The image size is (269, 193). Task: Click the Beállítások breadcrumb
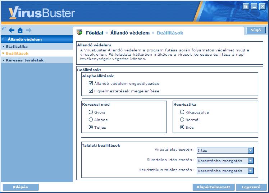[x=170, y=33]
